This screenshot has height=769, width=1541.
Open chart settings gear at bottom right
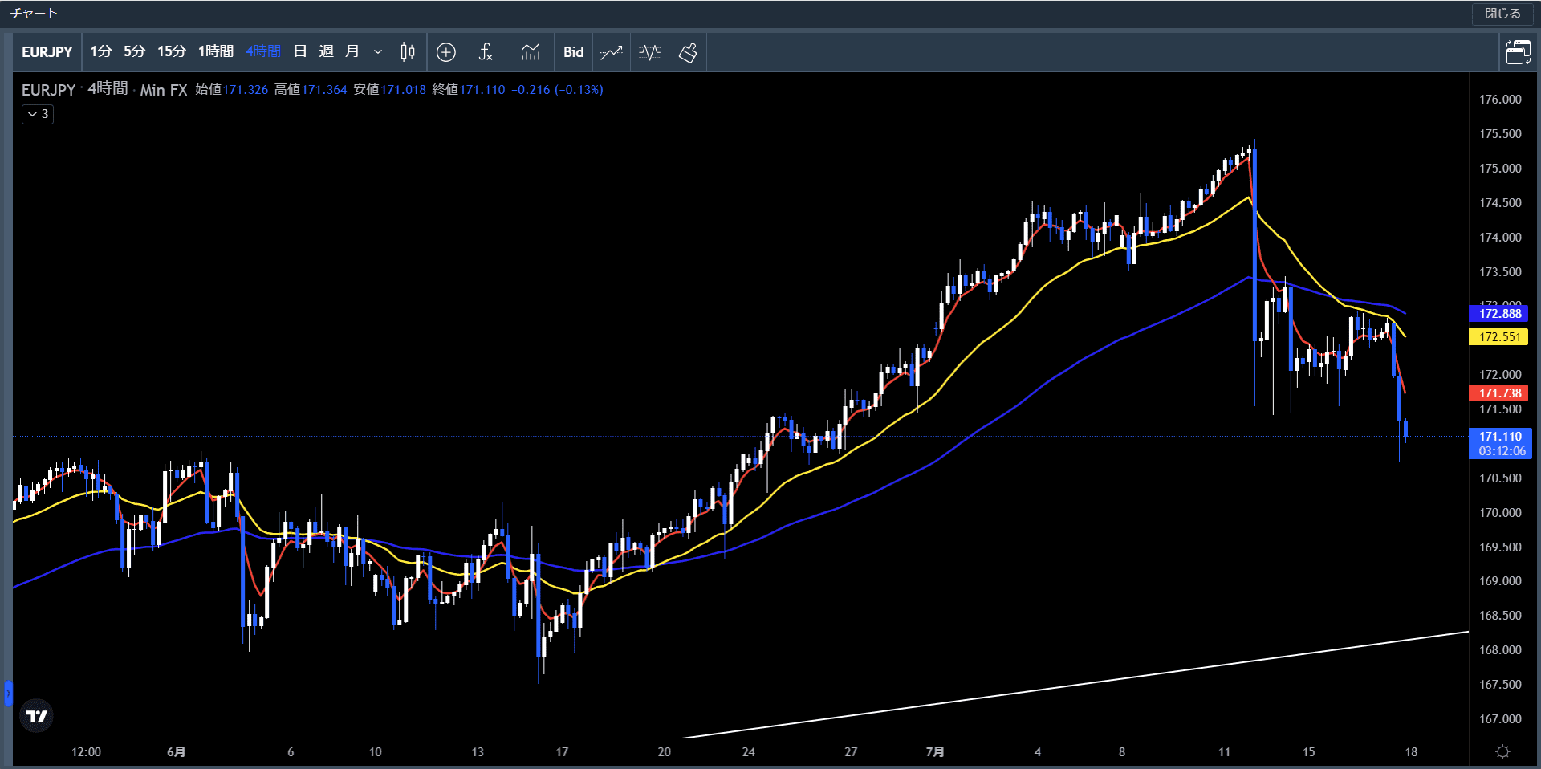1502,752
